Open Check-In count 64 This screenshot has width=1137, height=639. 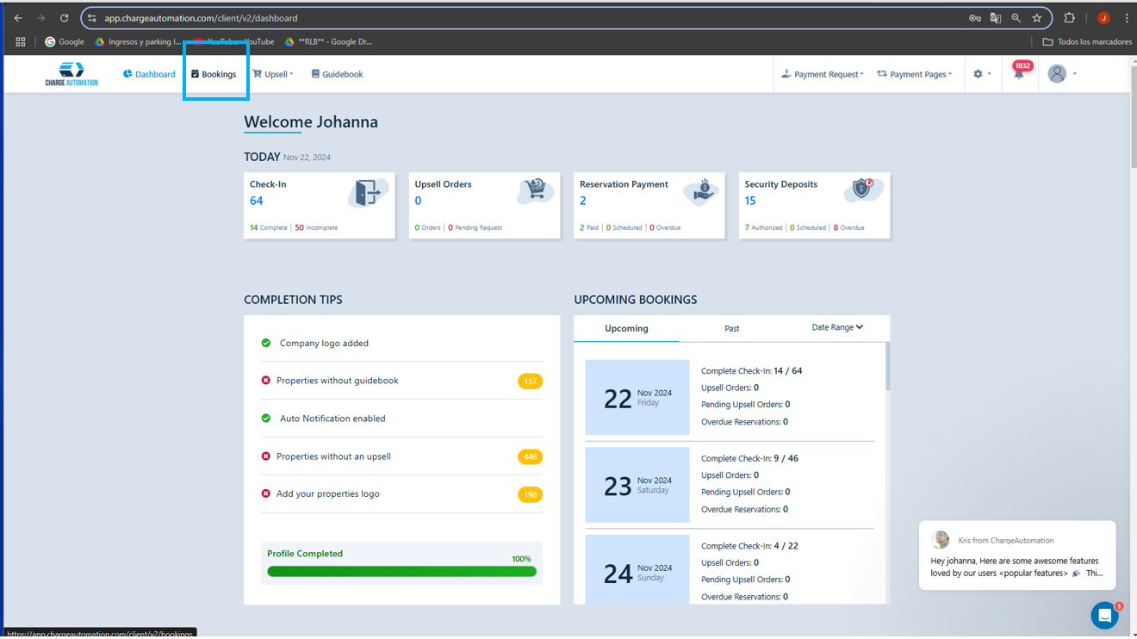[x=256, y=201]
